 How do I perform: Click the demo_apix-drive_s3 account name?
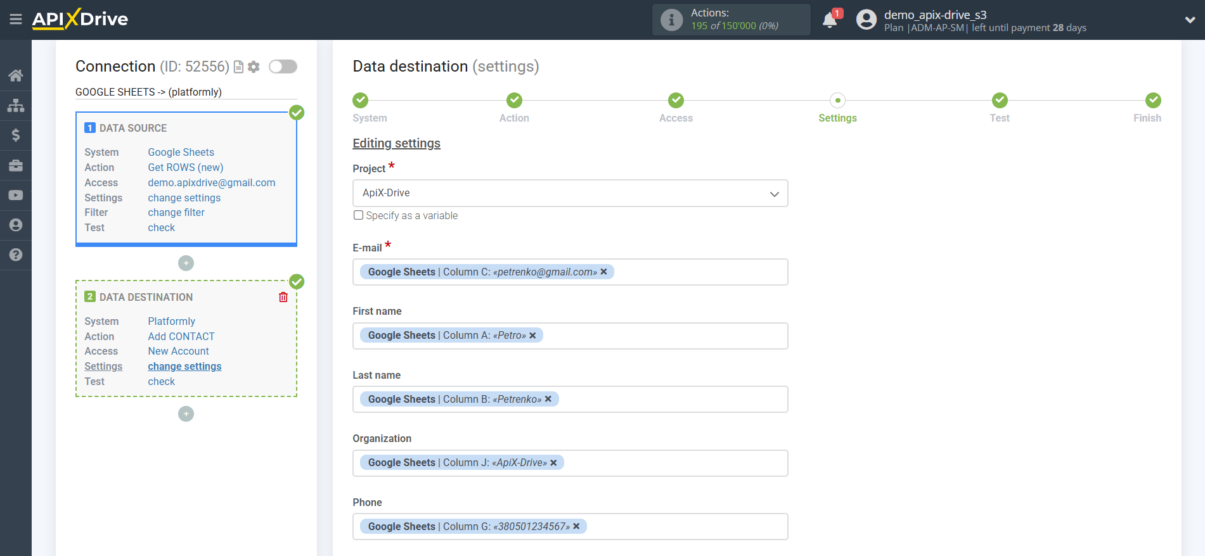[936, 15]
